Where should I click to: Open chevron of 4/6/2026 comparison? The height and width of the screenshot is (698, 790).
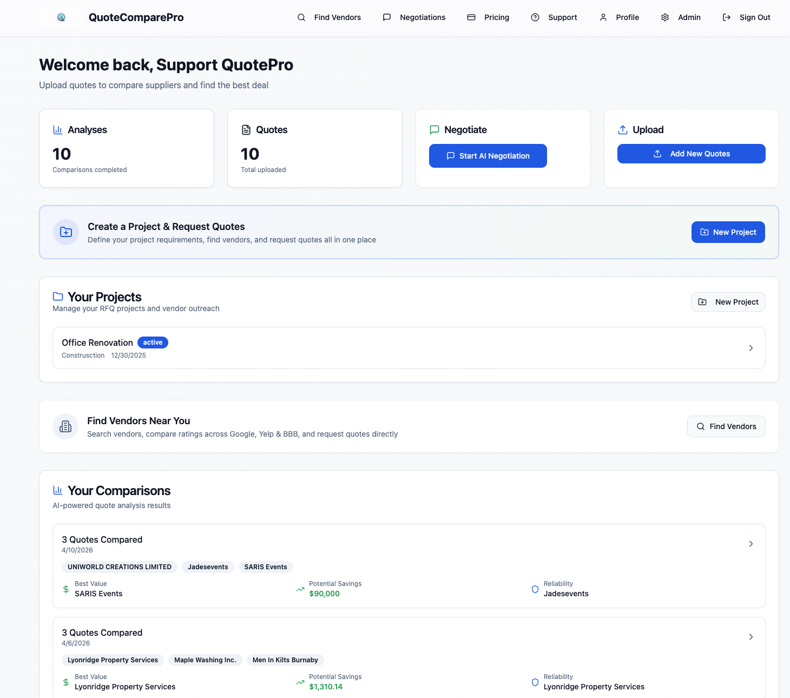pyautogui.click(x=751, y=637)
